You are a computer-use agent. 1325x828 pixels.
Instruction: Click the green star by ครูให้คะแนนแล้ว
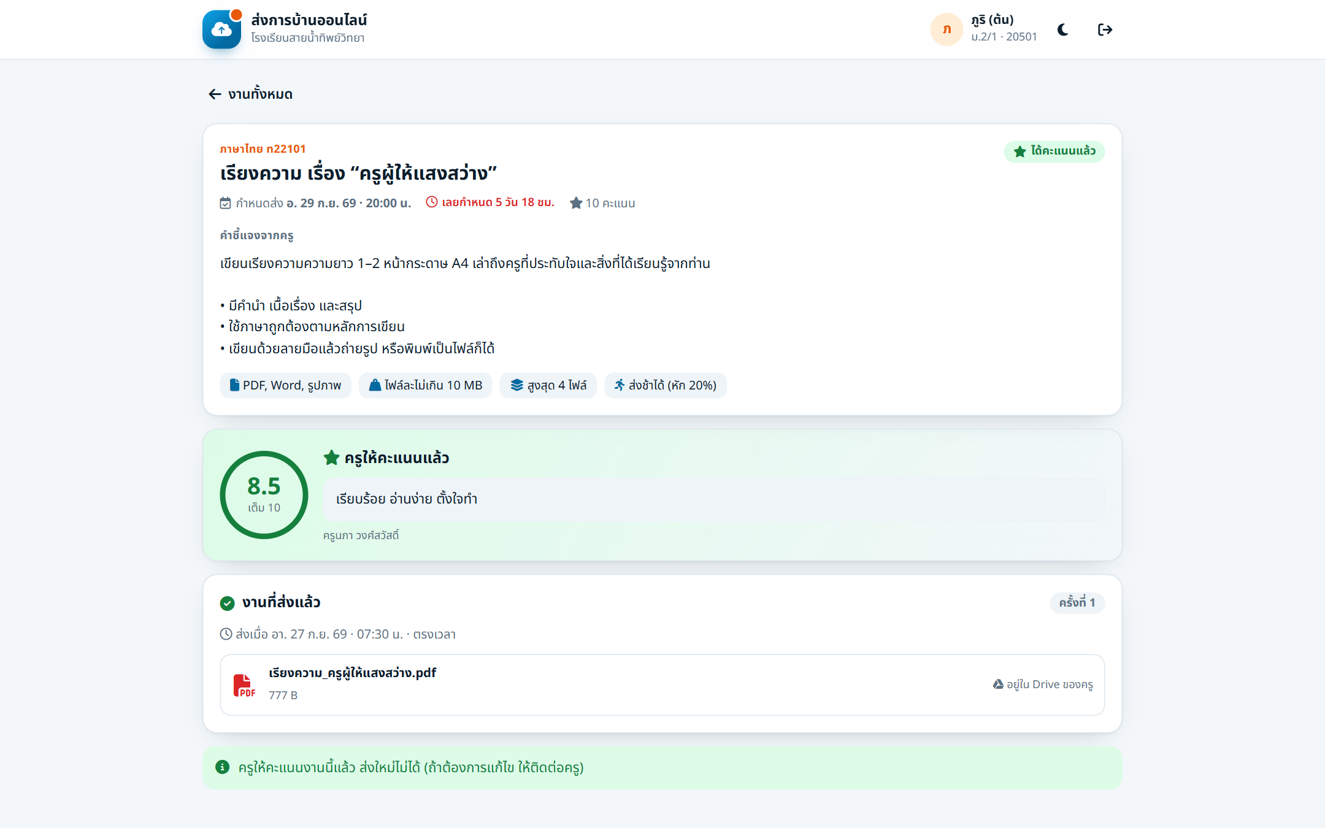click(x=331, y=458)
